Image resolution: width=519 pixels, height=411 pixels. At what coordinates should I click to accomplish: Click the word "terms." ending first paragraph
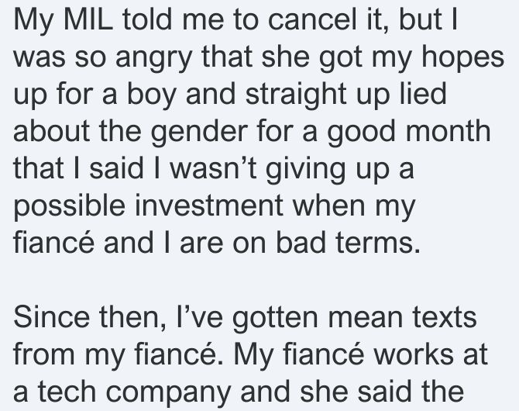pyautogui.click(x=378, y=243)
